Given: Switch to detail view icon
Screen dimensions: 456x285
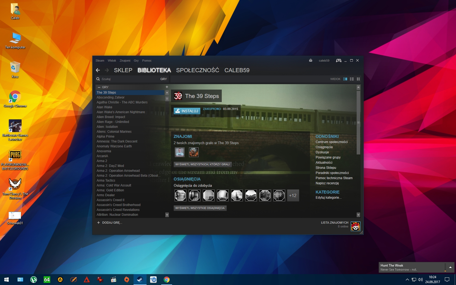Looking at the screenshot, I should tap(345, 79).
